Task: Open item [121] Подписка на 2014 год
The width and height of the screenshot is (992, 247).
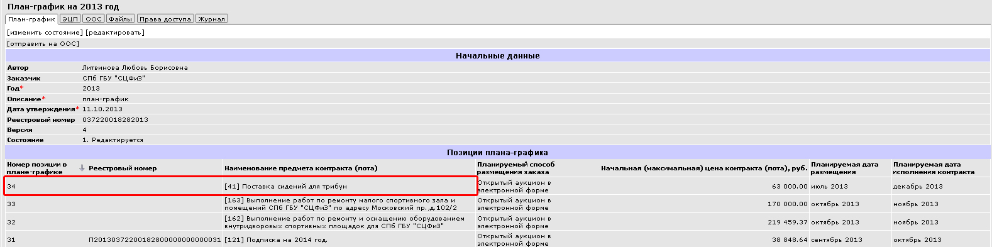Action: click(x=276, y=239)
